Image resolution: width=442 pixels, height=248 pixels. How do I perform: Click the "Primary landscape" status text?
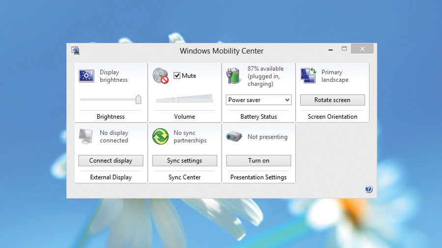pos(335,76)
